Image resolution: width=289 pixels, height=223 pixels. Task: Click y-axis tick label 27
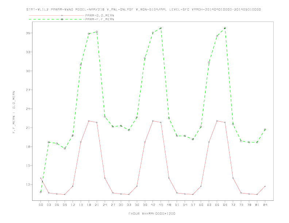point(28,90)
